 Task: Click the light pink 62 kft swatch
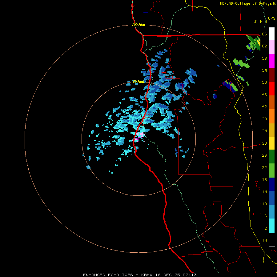pos(272,47)
